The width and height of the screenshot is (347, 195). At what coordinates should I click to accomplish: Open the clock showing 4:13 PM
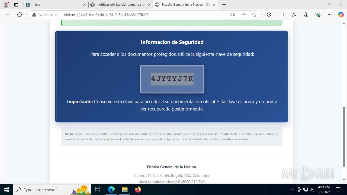click(324, 190)
